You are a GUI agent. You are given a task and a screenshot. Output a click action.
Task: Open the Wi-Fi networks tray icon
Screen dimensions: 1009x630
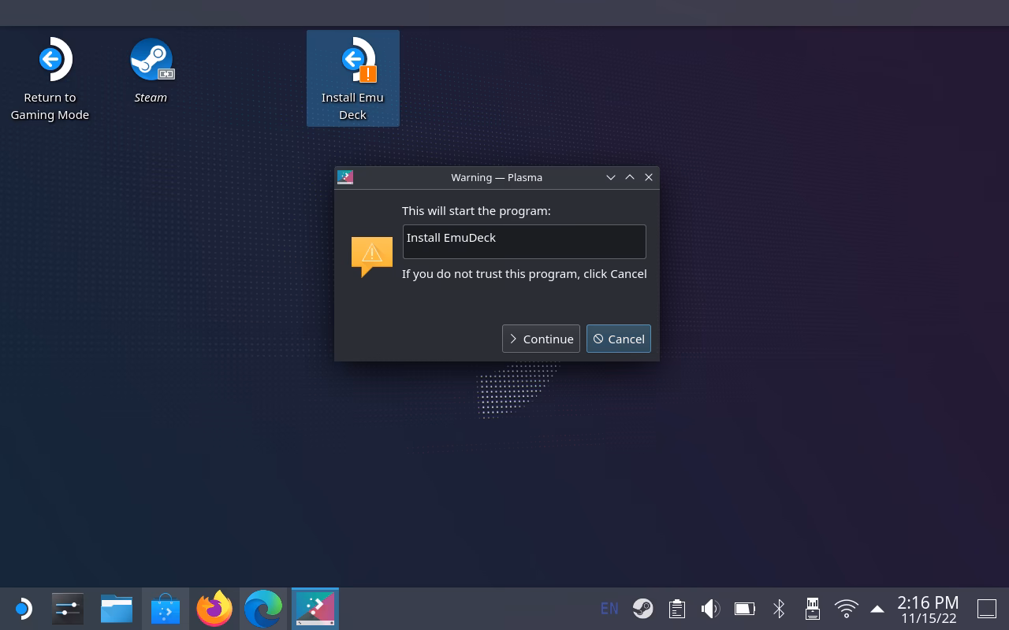[847, 609]
